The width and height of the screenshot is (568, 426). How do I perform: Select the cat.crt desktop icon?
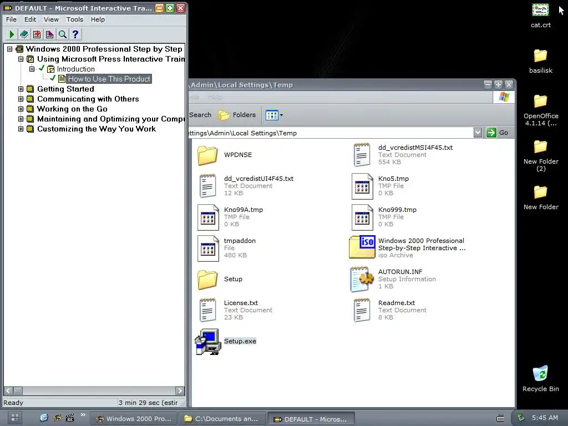[x=540, y=10]
